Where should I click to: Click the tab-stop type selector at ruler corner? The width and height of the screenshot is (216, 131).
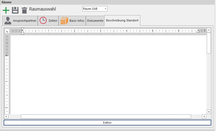tap(7, 31)
